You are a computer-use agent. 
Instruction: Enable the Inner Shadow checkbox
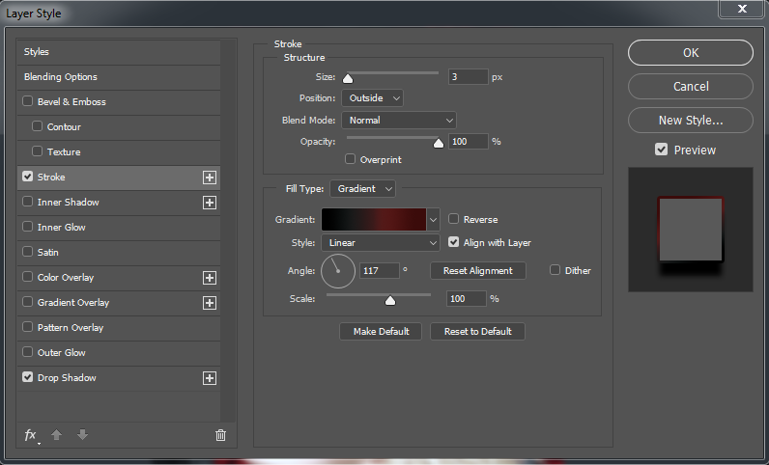pos(28,202)
